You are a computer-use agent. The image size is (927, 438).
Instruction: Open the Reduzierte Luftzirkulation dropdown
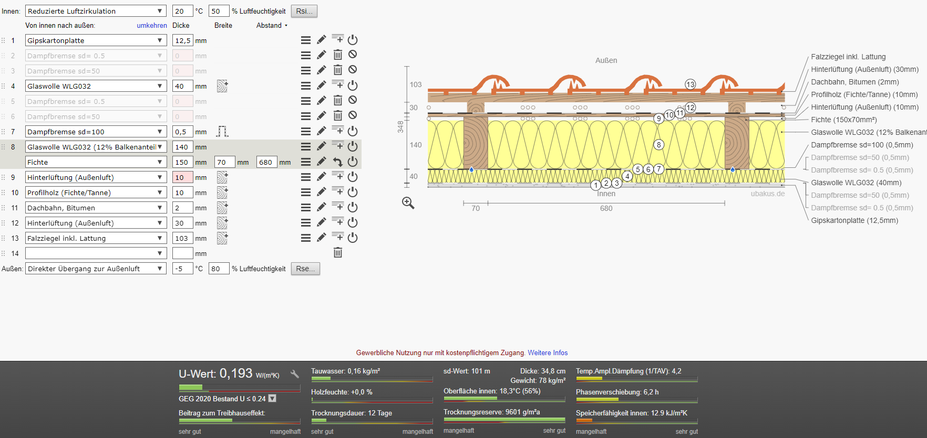click(x=96, y=11)
